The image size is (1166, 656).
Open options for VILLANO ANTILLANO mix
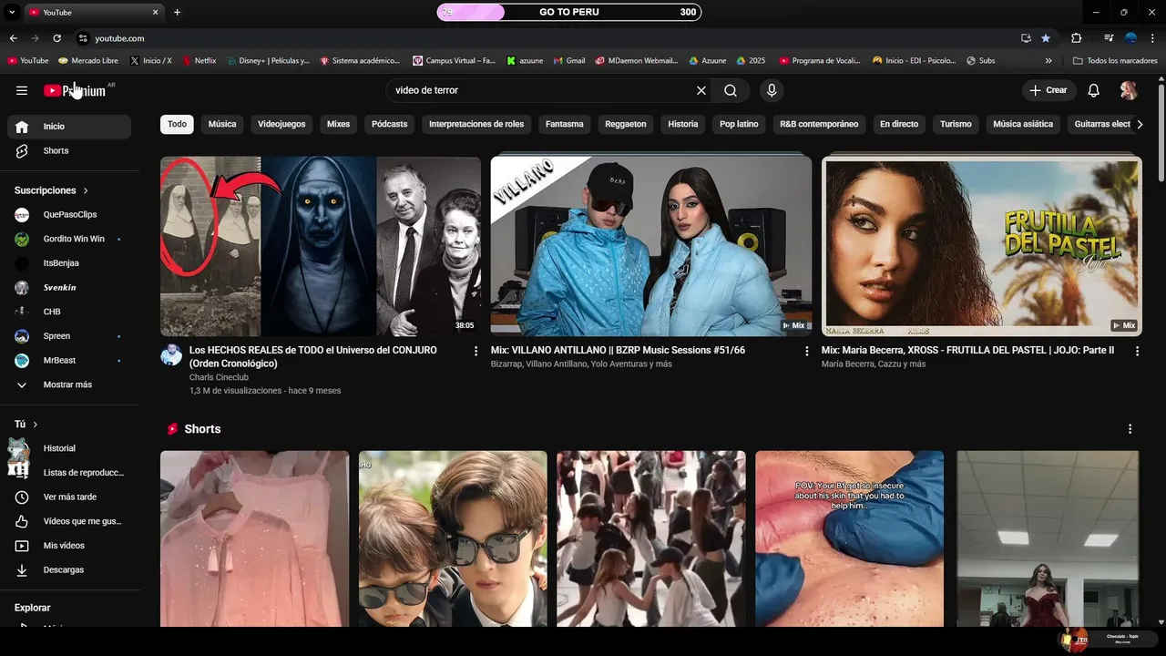point(806,351)
